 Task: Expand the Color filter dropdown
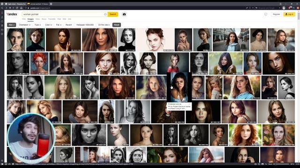point(48,25)
